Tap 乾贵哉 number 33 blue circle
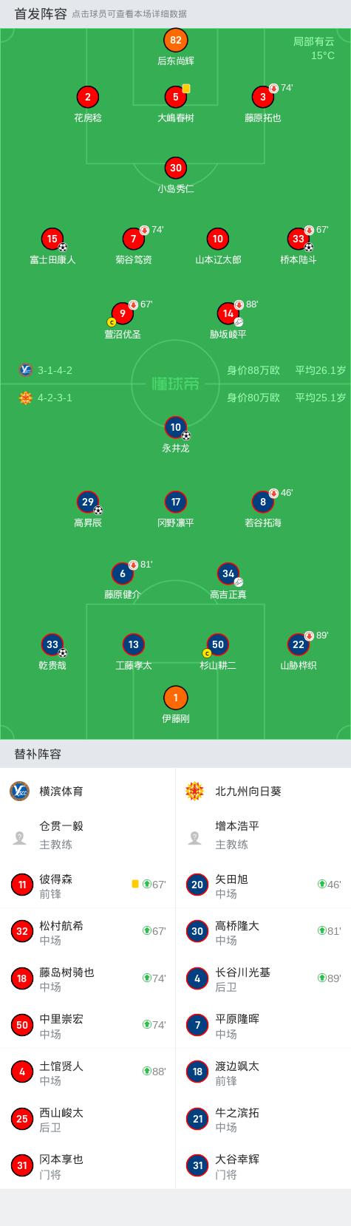Screen dimensions: 351x1226 pyautogui.click(x=52, y=644)
